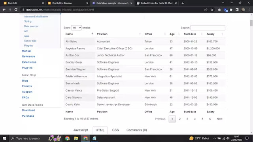Open the share page icon in address bar
The width and height of the screenshot is (253, 142).
click(x=206, y=9)
